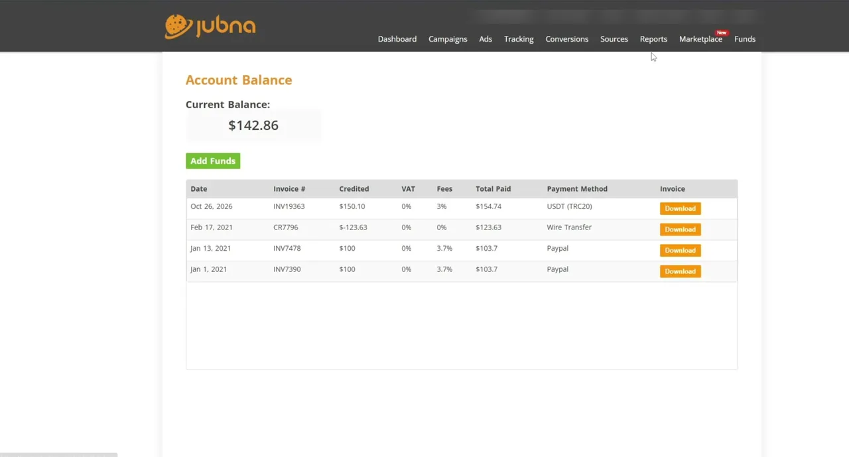This screenshot has height=457, width=849.
Task: Open the Dashboard menu item
Action: click(397, 39)
